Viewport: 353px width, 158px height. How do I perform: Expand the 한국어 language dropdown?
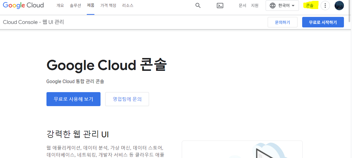click(282, 6)
